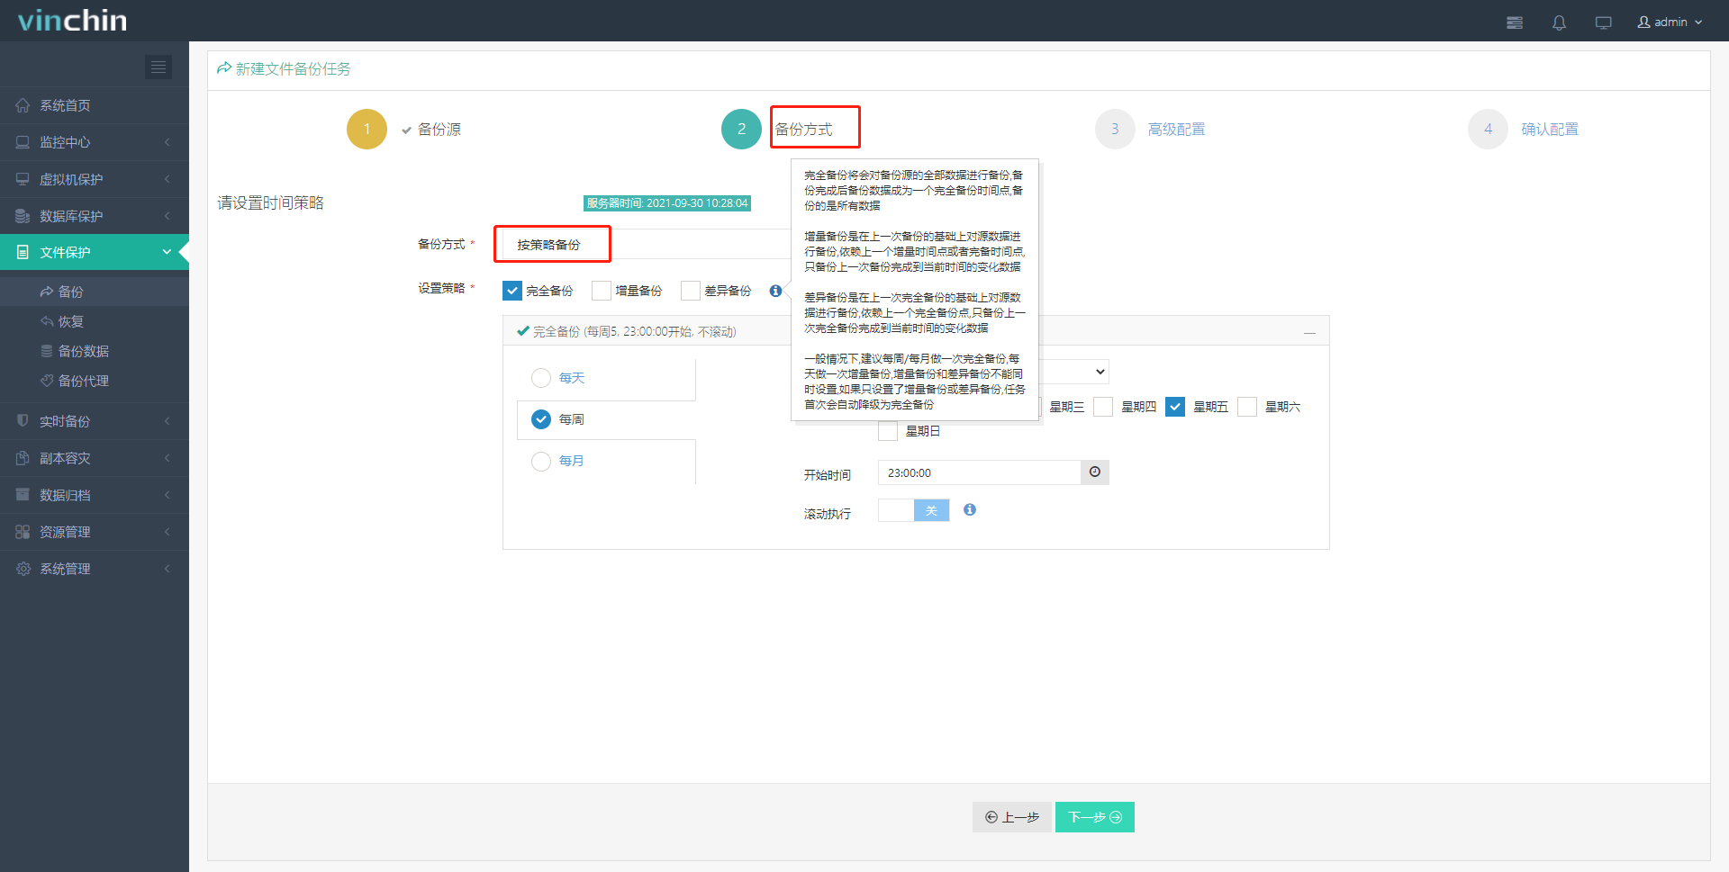This screenshot has width=1729, height=872.
Task: Click the vinchin logo
Action: (x=73, y=21)
